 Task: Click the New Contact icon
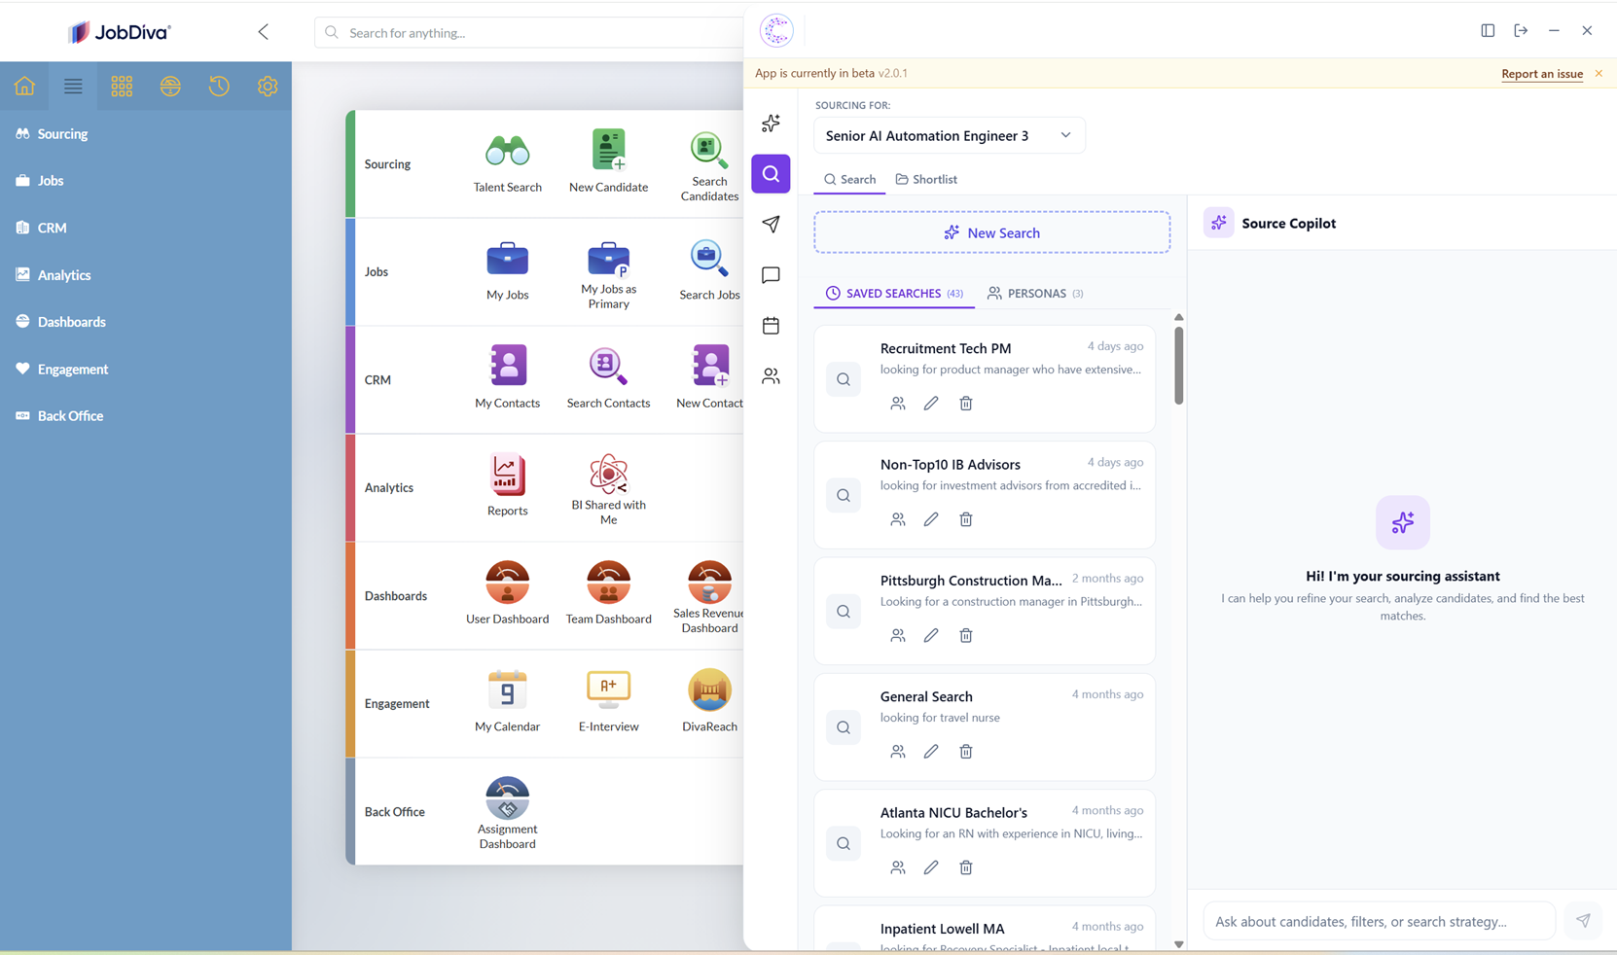[x=709, y=367]
